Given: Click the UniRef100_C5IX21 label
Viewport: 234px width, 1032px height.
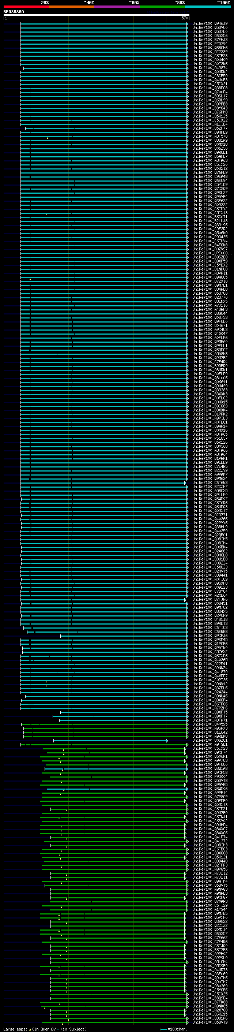Looking at the screenshot, I should 210,84.
